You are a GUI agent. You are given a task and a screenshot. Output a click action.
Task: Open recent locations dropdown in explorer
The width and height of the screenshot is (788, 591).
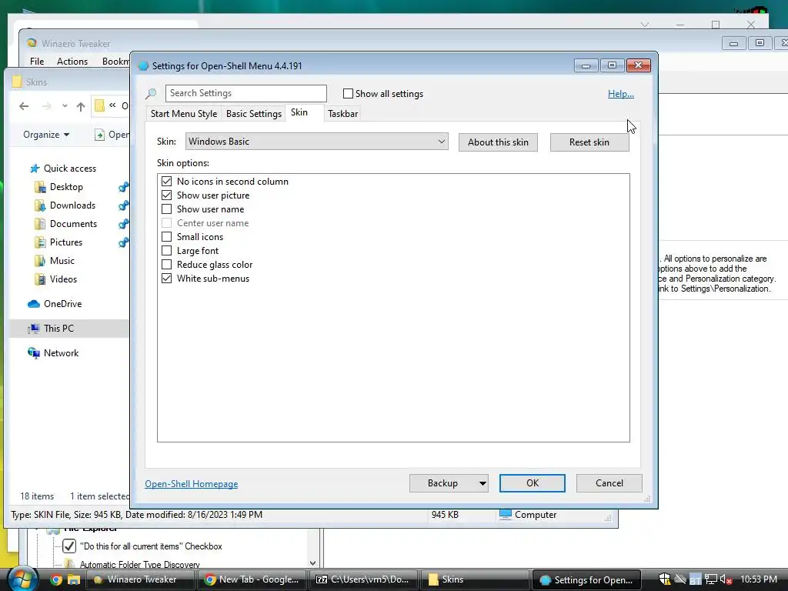(65, 106)
